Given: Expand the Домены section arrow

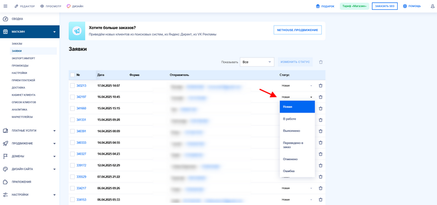Looking at the screenshot, I should pos(55,156).
